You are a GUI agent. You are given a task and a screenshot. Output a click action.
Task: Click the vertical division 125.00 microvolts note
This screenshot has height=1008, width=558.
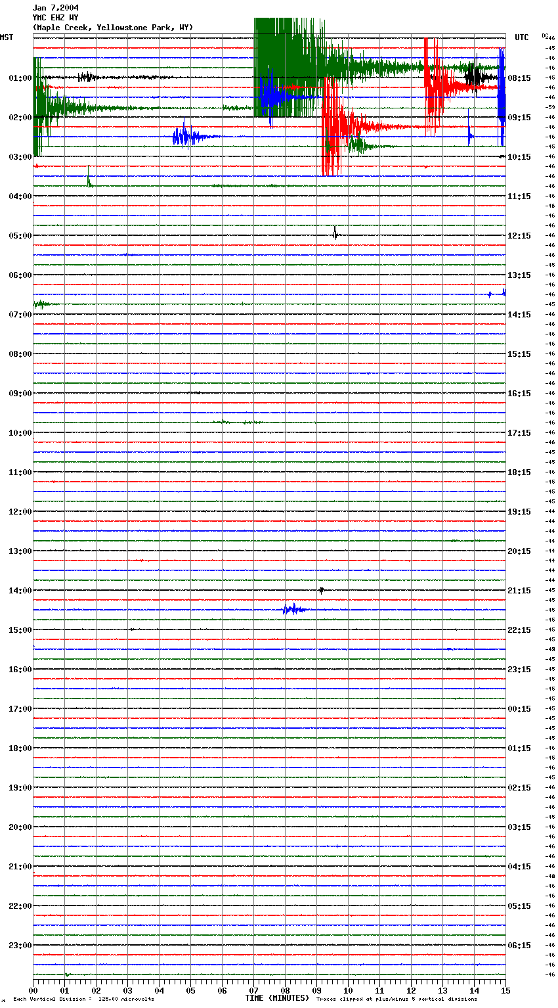click(83, 999)
